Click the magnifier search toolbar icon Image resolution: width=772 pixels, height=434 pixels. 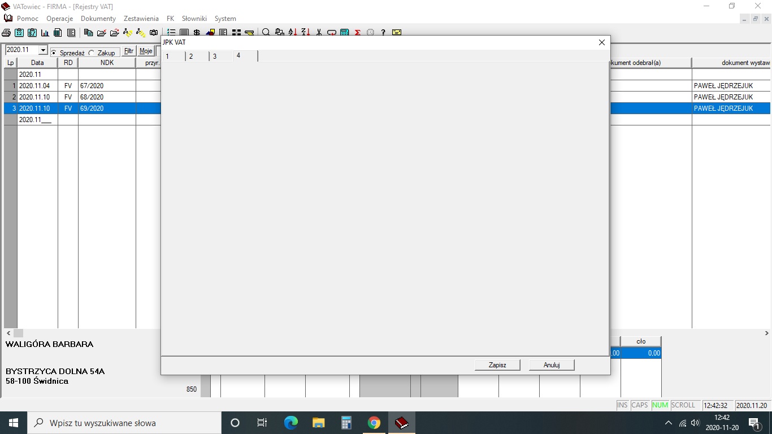(x=266, y=33)
